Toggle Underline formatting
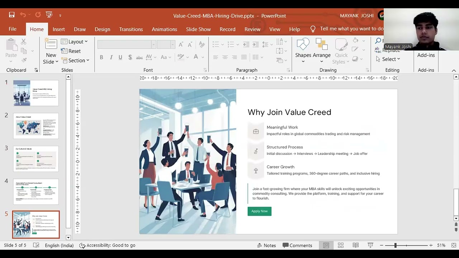Image resolution: width=459 pixels, height=258 pixels. [x=120, y=57]
